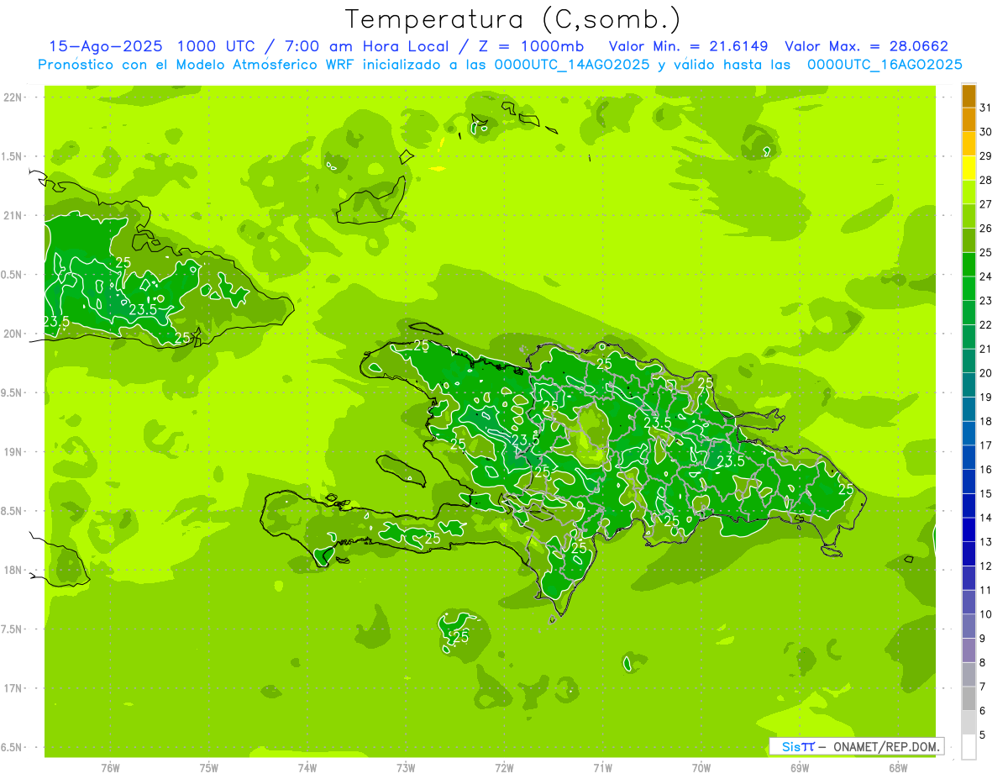Click the '72W' longitude label

click(504, 767)
